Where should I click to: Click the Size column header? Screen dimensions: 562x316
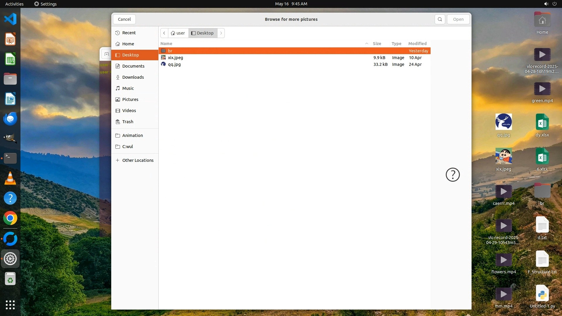[x=377, y=44]
